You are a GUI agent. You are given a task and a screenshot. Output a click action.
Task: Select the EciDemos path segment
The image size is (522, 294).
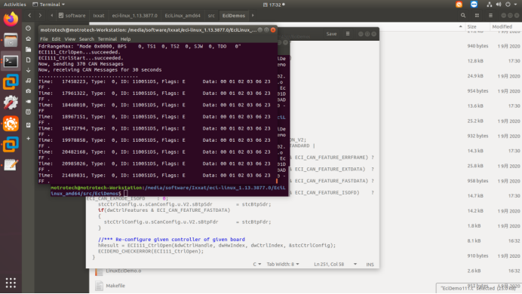233,15
